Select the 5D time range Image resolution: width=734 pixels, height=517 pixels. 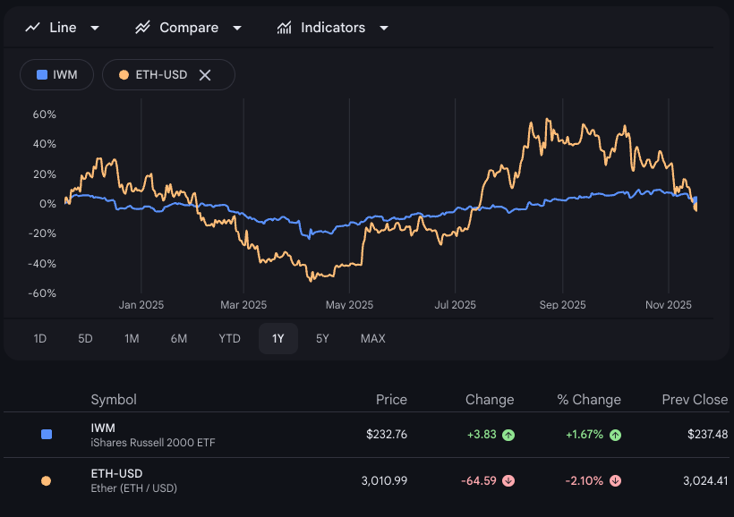point(85,338)
